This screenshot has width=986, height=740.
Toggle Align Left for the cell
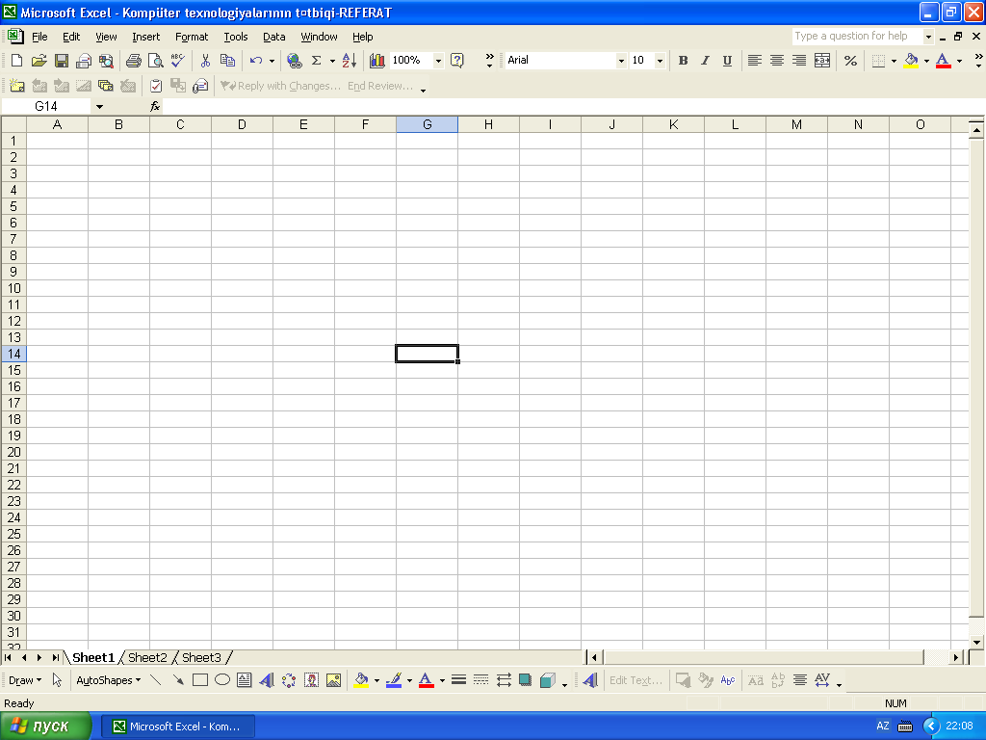pyautogui.click(x=755, y=61)
